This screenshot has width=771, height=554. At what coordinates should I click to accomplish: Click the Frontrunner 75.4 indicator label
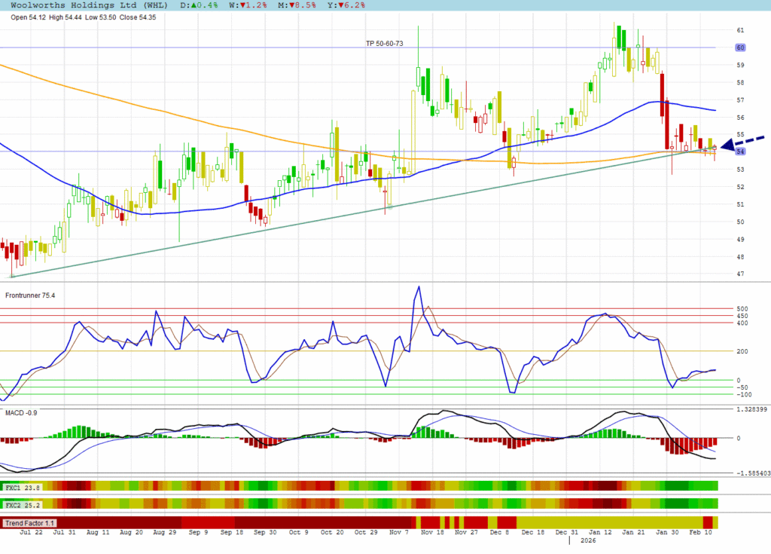30,295
